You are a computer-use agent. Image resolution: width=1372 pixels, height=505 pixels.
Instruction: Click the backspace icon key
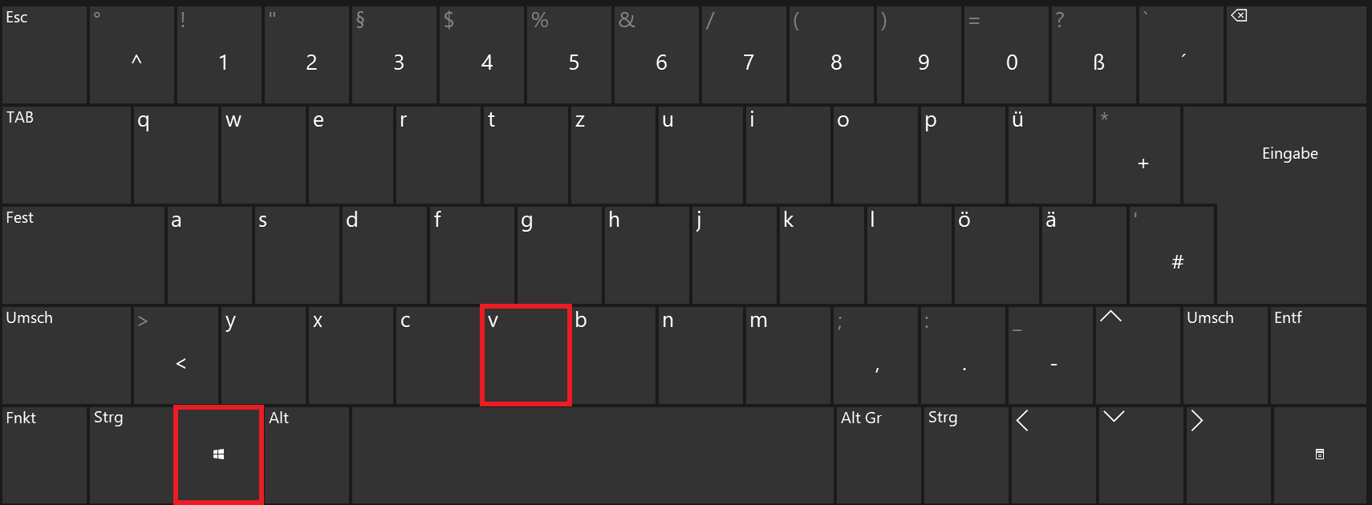point(1296,55)
